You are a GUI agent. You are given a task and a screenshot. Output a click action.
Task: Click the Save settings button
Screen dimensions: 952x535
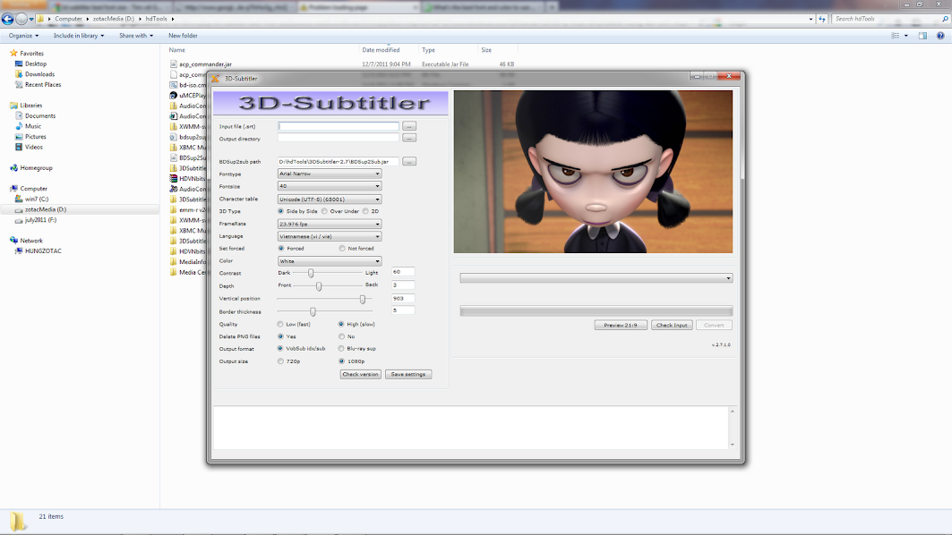pos(408,374)
